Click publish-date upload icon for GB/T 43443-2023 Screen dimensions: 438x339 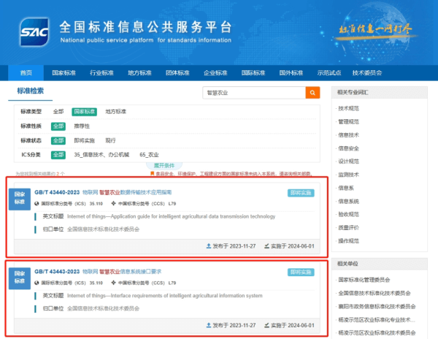tap(208, 325)
